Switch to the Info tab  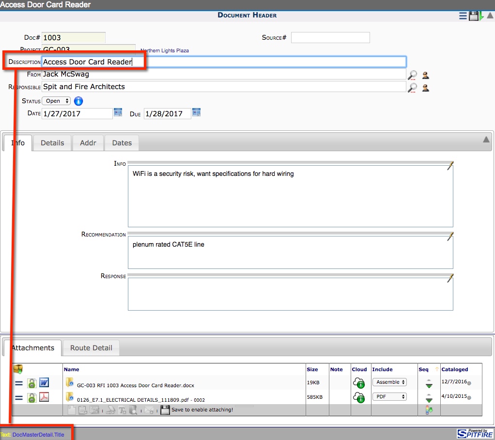tap(17, 143)
